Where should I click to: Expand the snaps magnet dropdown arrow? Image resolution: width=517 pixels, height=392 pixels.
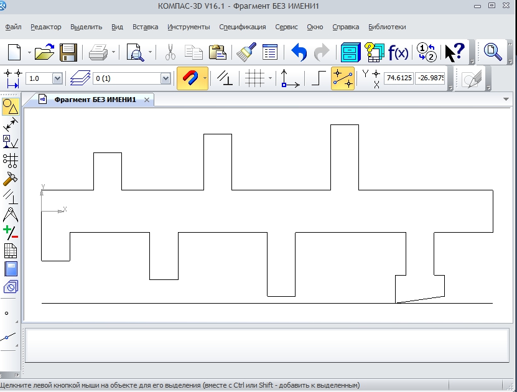pos(205,78)
